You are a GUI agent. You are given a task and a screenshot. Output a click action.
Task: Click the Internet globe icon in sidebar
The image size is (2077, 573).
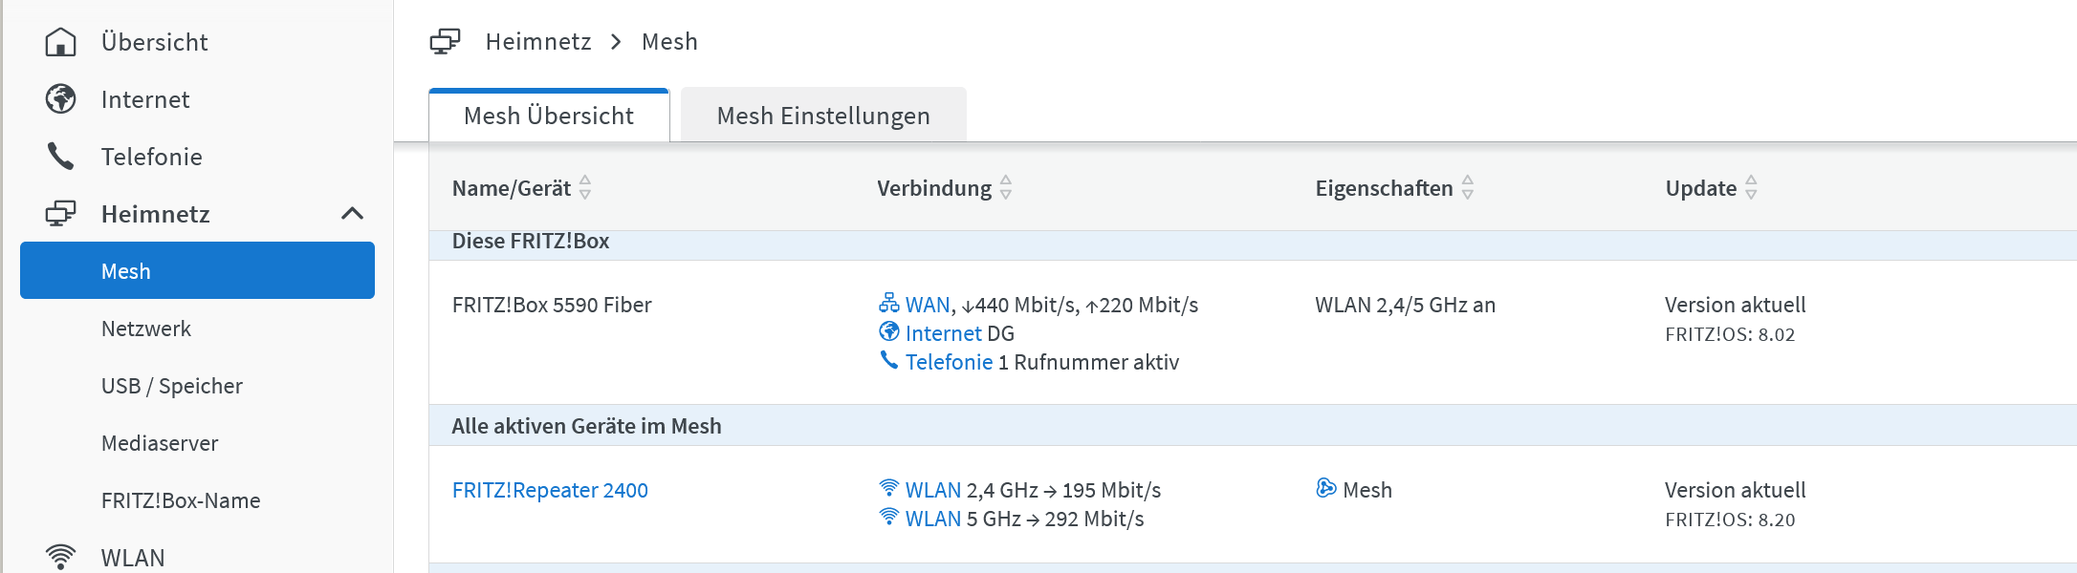[61, 99]
